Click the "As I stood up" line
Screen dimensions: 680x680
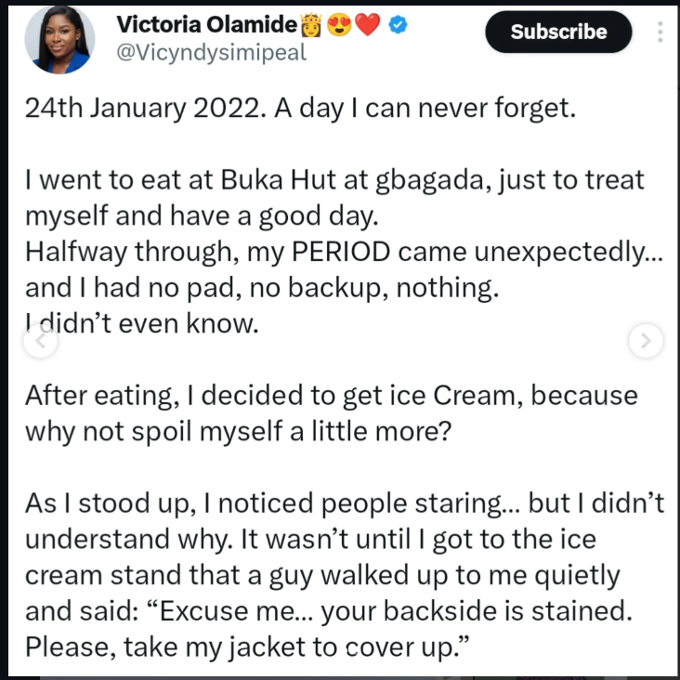[x=345, y=503]
